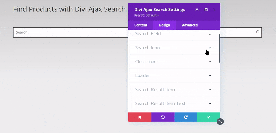Click the 'Search Result Item' label

coord(155,90)
